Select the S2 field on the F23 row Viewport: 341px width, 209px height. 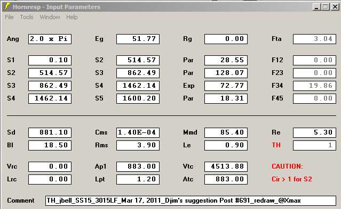tap(50, 73)
